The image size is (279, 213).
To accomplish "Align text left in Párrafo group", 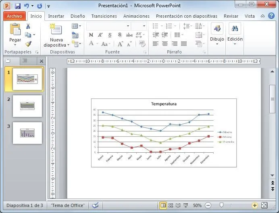I will [156, 44].
